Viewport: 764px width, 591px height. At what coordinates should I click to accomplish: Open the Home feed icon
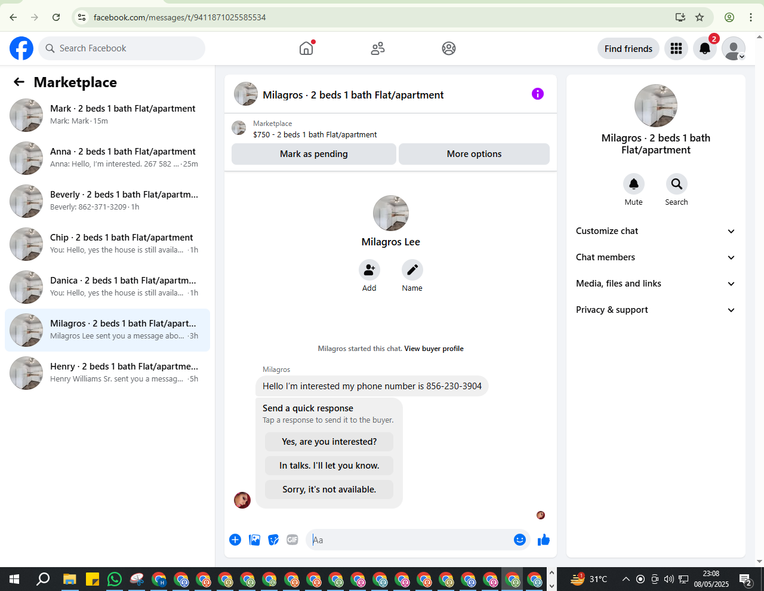click(306, 48)
